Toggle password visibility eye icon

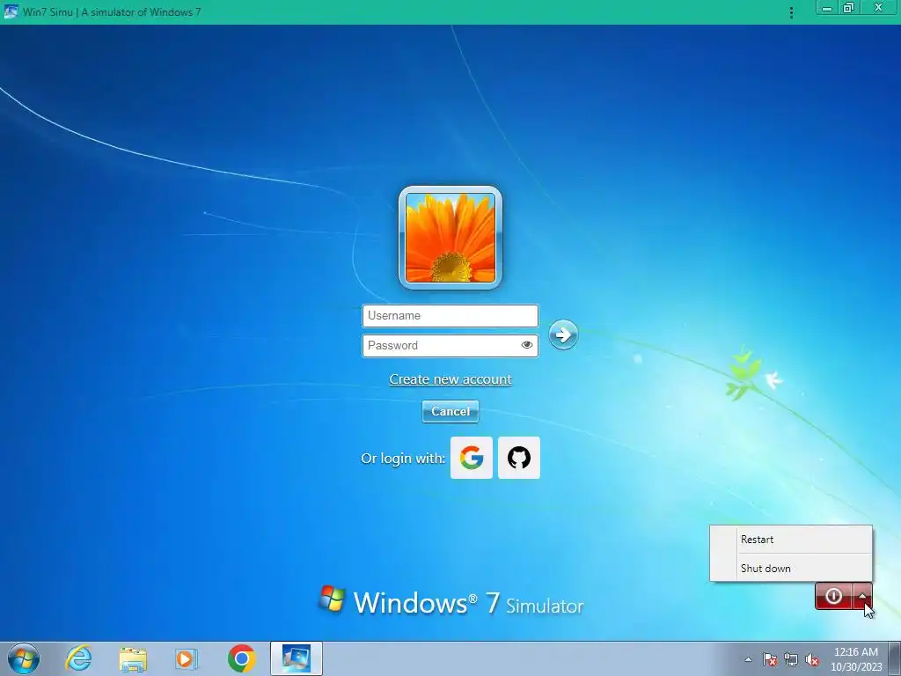(x=526, y=345)
